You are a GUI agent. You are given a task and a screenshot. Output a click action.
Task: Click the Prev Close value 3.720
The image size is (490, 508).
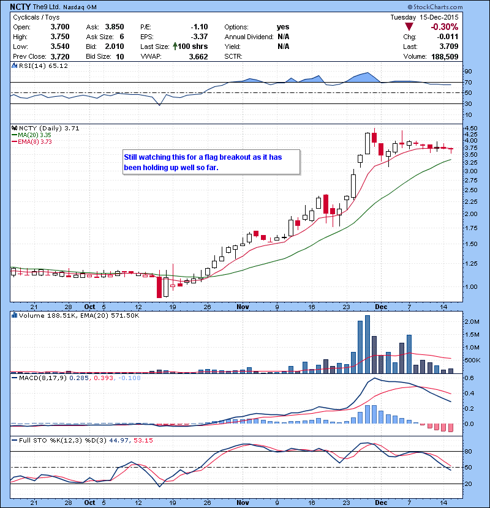(60, 57)
